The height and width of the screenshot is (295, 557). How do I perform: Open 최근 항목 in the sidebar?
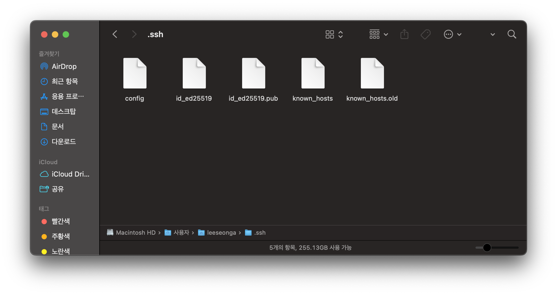coord(65,81)
